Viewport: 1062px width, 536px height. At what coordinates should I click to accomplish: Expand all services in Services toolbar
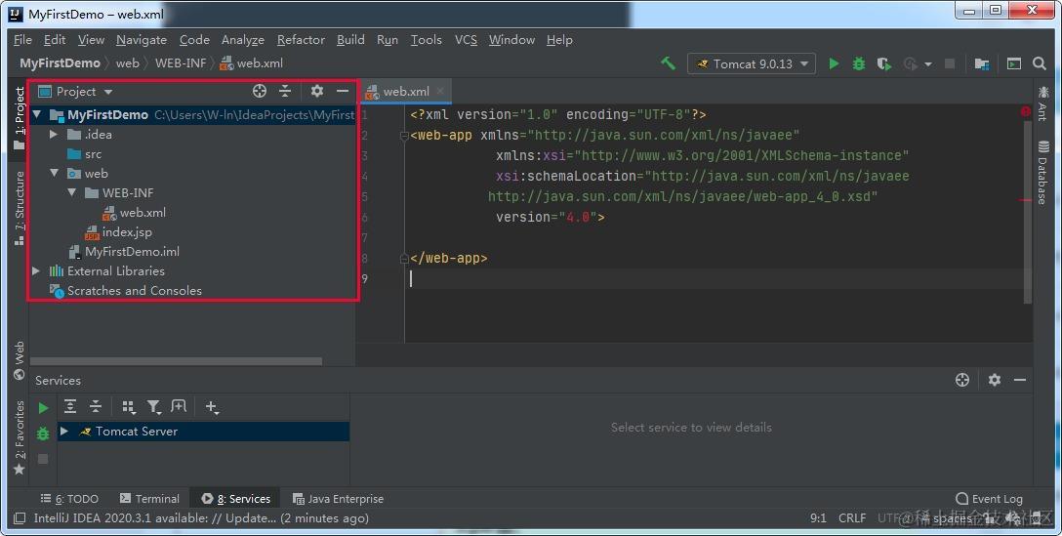click(69, 406)
